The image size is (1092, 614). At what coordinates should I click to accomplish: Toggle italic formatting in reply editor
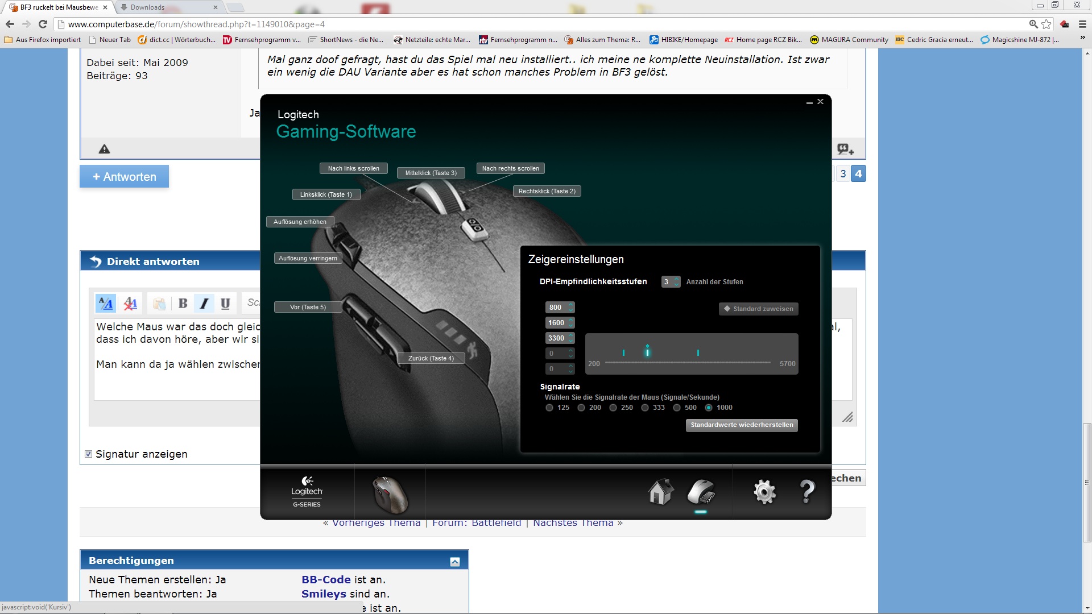204,304
